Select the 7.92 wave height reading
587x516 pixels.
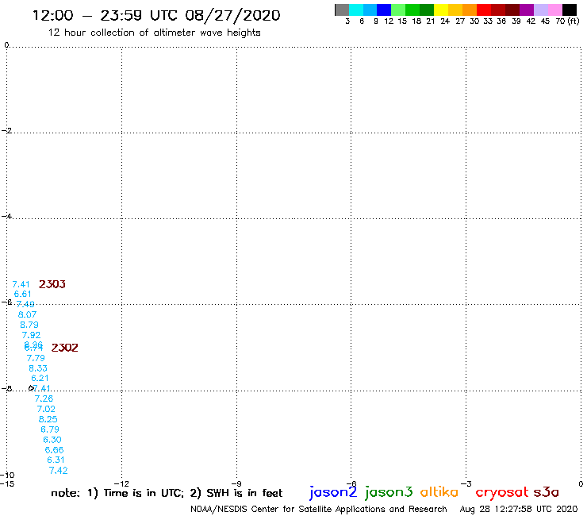click(x=31, y=335)
